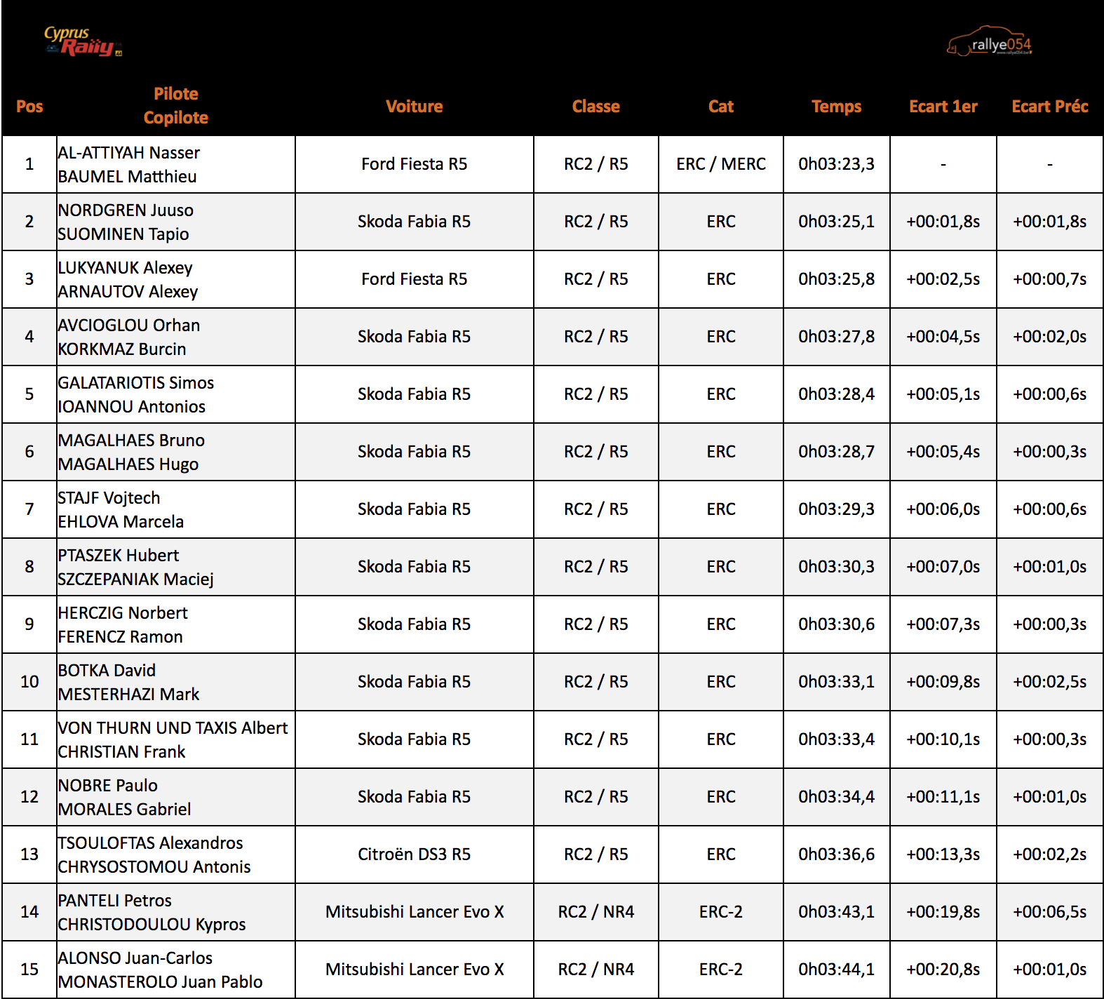Select the AL-ATTIYAH Nasser driver name
This screenshot has height=999, width=1104.
[129, 153]
